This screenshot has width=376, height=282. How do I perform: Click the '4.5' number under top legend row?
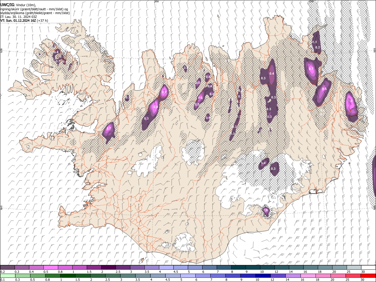(x=176, y=272)
